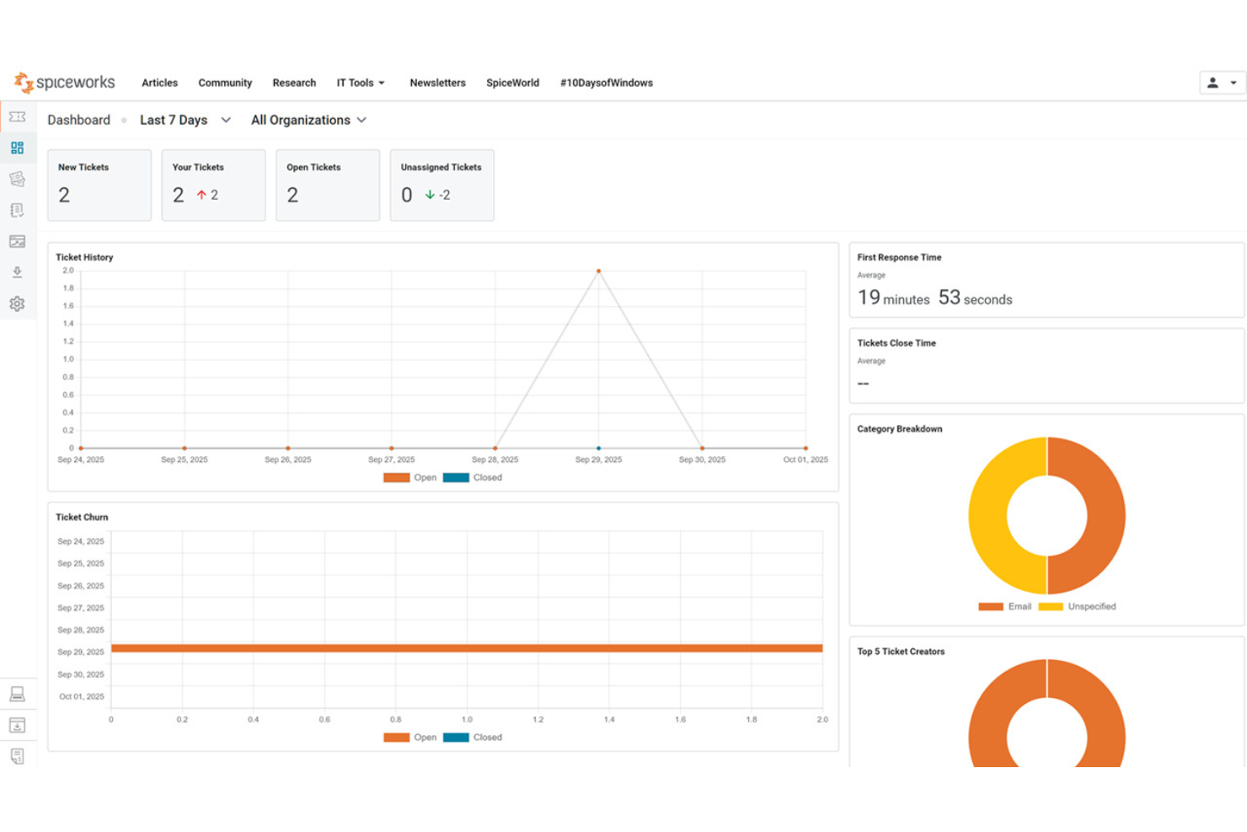Open the New Tickets card
This screenshot has height=832, width=1247.
click(99, 185)
